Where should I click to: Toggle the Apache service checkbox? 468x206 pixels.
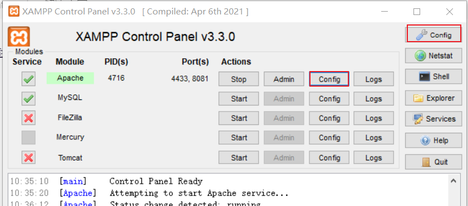coord(28,79)
